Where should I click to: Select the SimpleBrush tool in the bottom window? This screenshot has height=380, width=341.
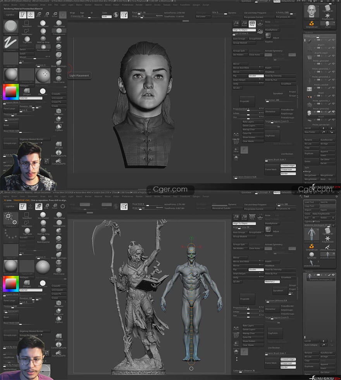click(x=312, y=247)
